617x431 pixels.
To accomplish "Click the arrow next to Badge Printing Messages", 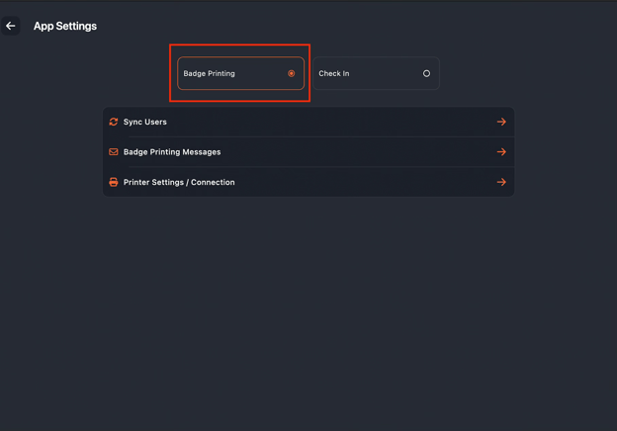I will tap(501, 152).
